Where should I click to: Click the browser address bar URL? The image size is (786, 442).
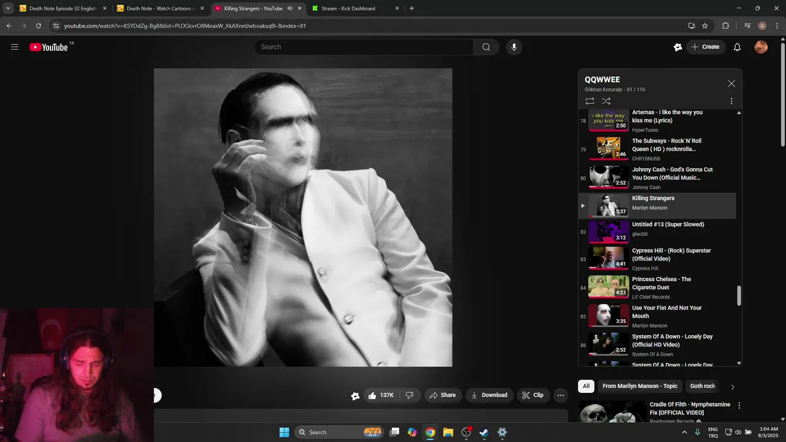tap(185, 26)
